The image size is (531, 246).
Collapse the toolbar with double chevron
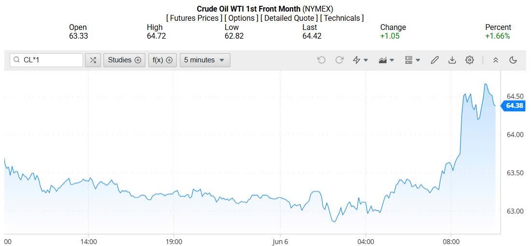coord(495,60)
